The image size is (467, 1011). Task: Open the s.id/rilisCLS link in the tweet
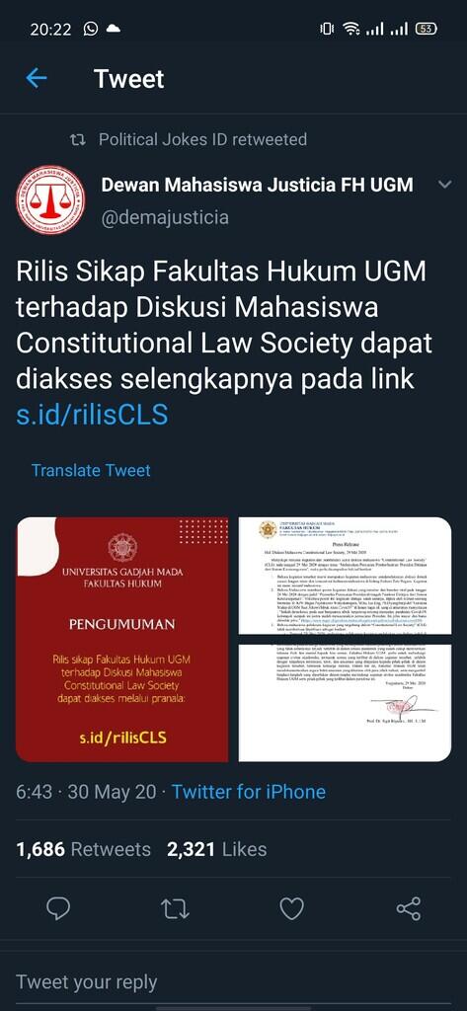click(x=92, y=415)
